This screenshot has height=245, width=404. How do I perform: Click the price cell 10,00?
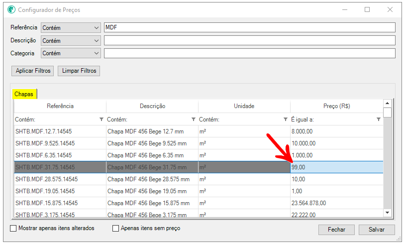336,179
